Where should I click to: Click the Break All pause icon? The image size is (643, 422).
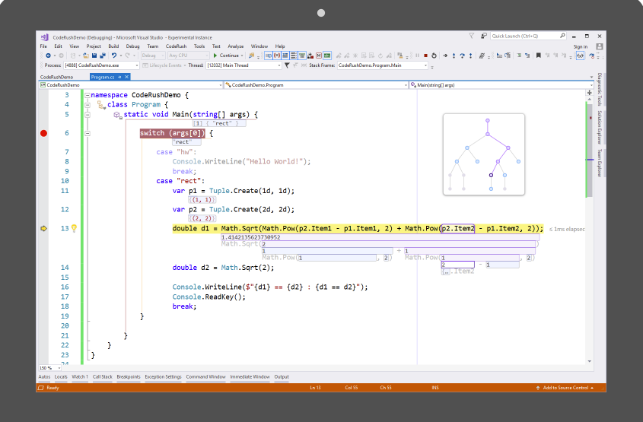tap(418, 56)
